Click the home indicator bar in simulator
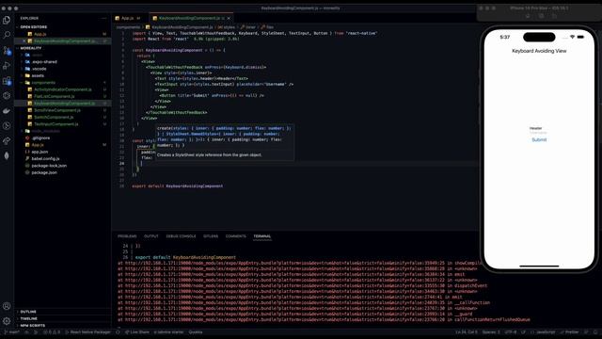The image size is (602, 339). [539, 266]
